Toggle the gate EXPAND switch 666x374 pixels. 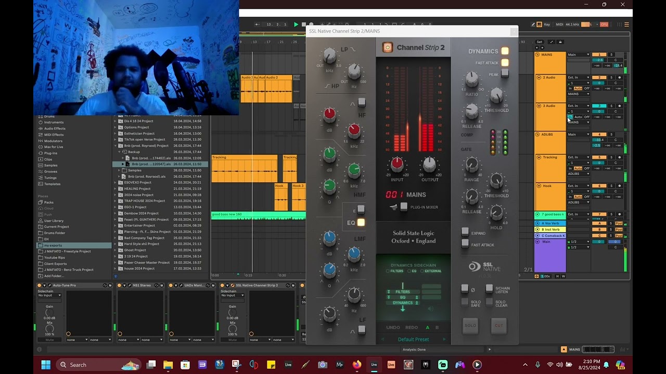[x=465, y=232]
